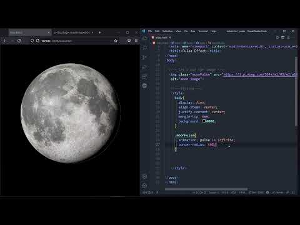Click the editor horizontal scrollbar
The height and width of the screenshot is (225, 300).
206,189
